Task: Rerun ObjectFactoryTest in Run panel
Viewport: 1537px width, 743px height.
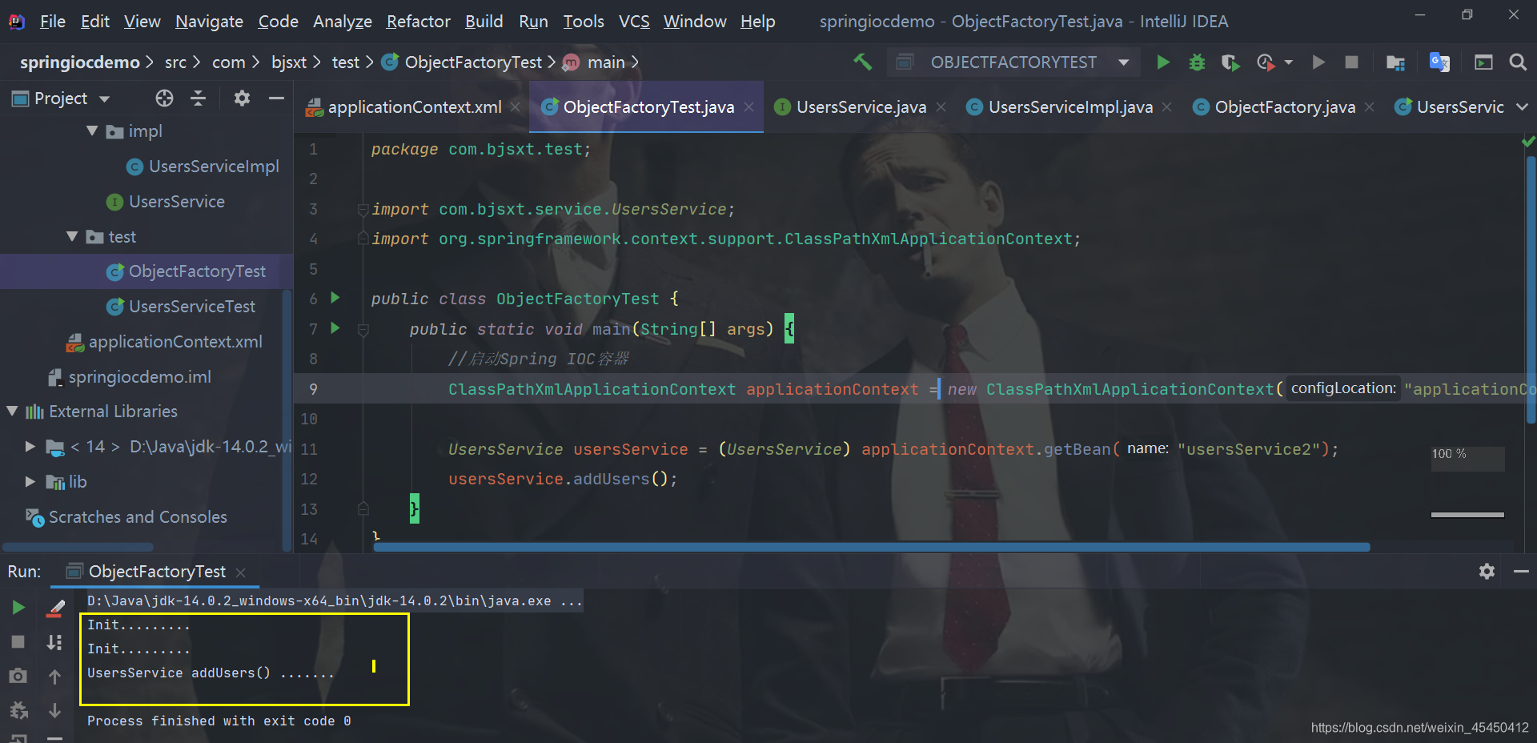Action: click(x=18, y=608)
